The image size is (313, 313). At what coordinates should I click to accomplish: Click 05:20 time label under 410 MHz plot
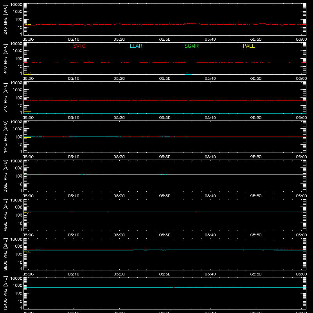click(119, 79)
